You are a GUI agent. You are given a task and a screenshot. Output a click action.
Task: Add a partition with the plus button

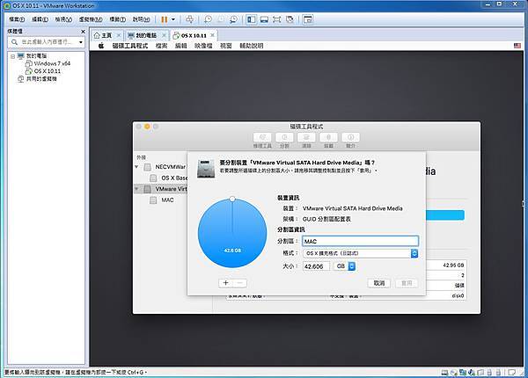225,283
